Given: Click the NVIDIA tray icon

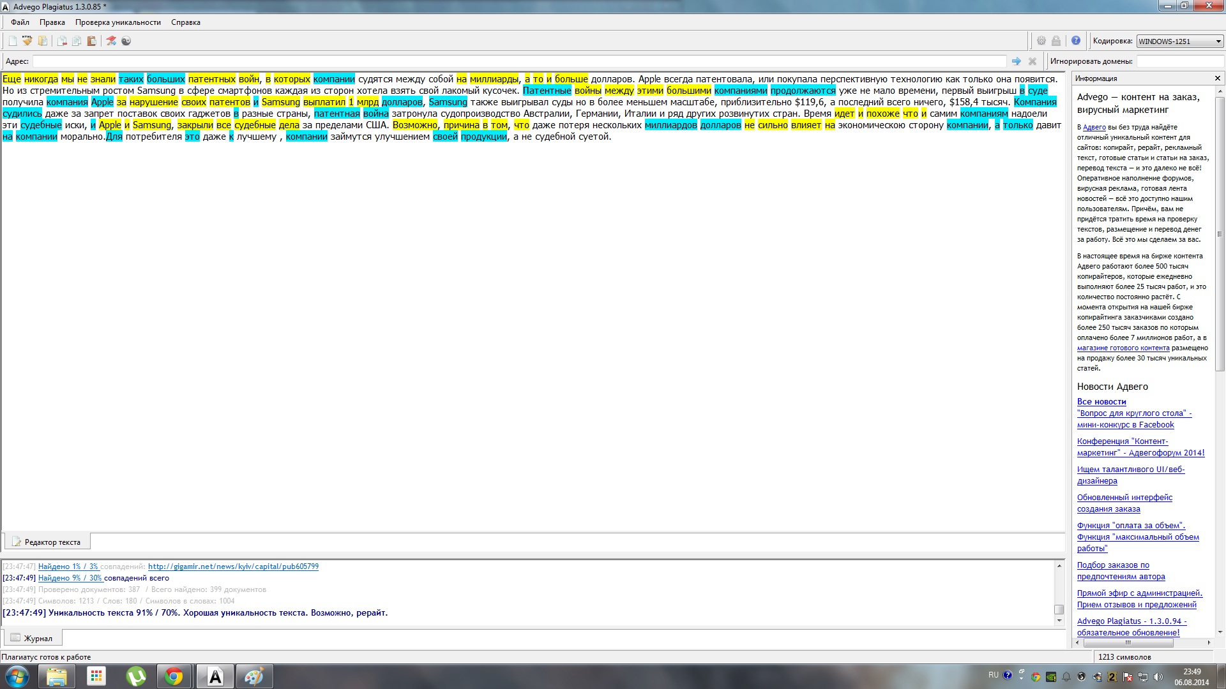Looking at the screenshot, I should click(x=1050, y=677).
